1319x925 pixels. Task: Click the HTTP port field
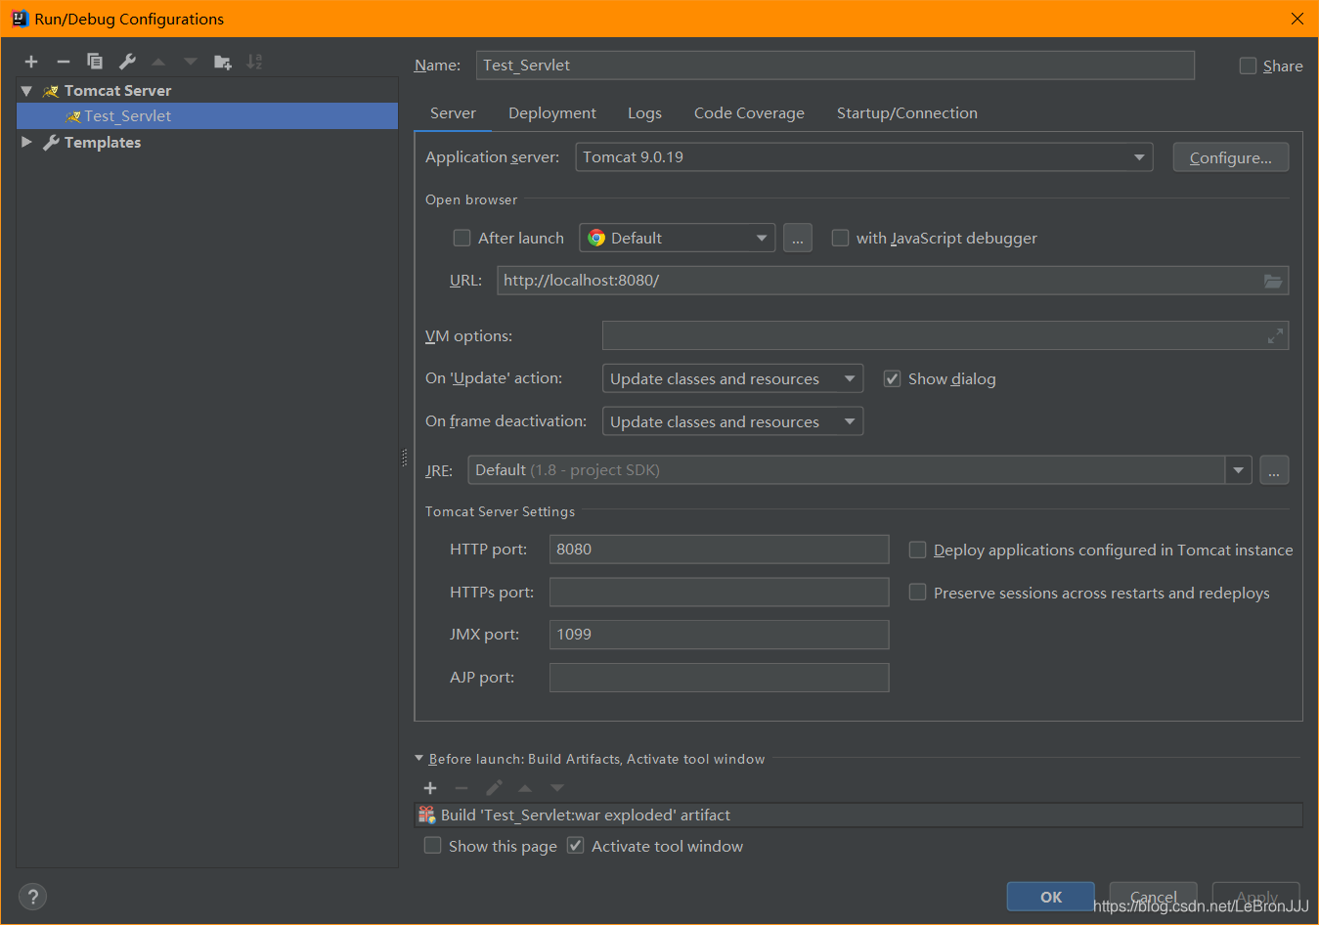coord(719,550)
